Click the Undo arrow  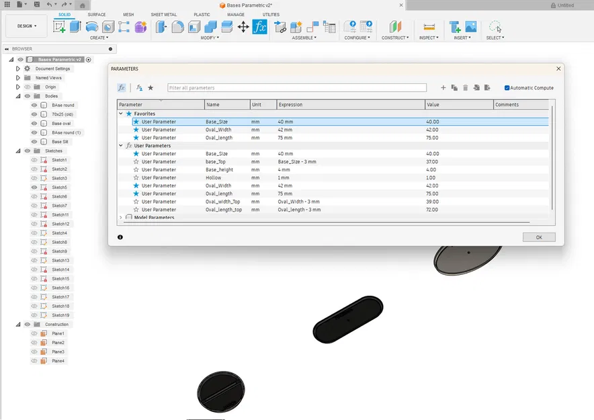pyautogui.click(x=49, y=5)
